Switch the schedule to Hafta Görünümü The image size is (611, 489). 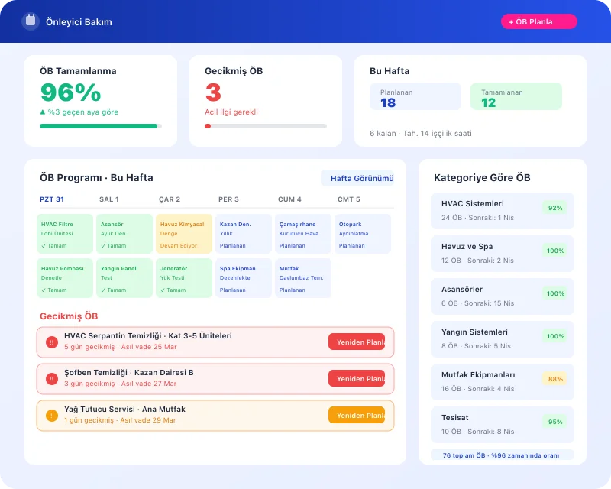(360, 177)
